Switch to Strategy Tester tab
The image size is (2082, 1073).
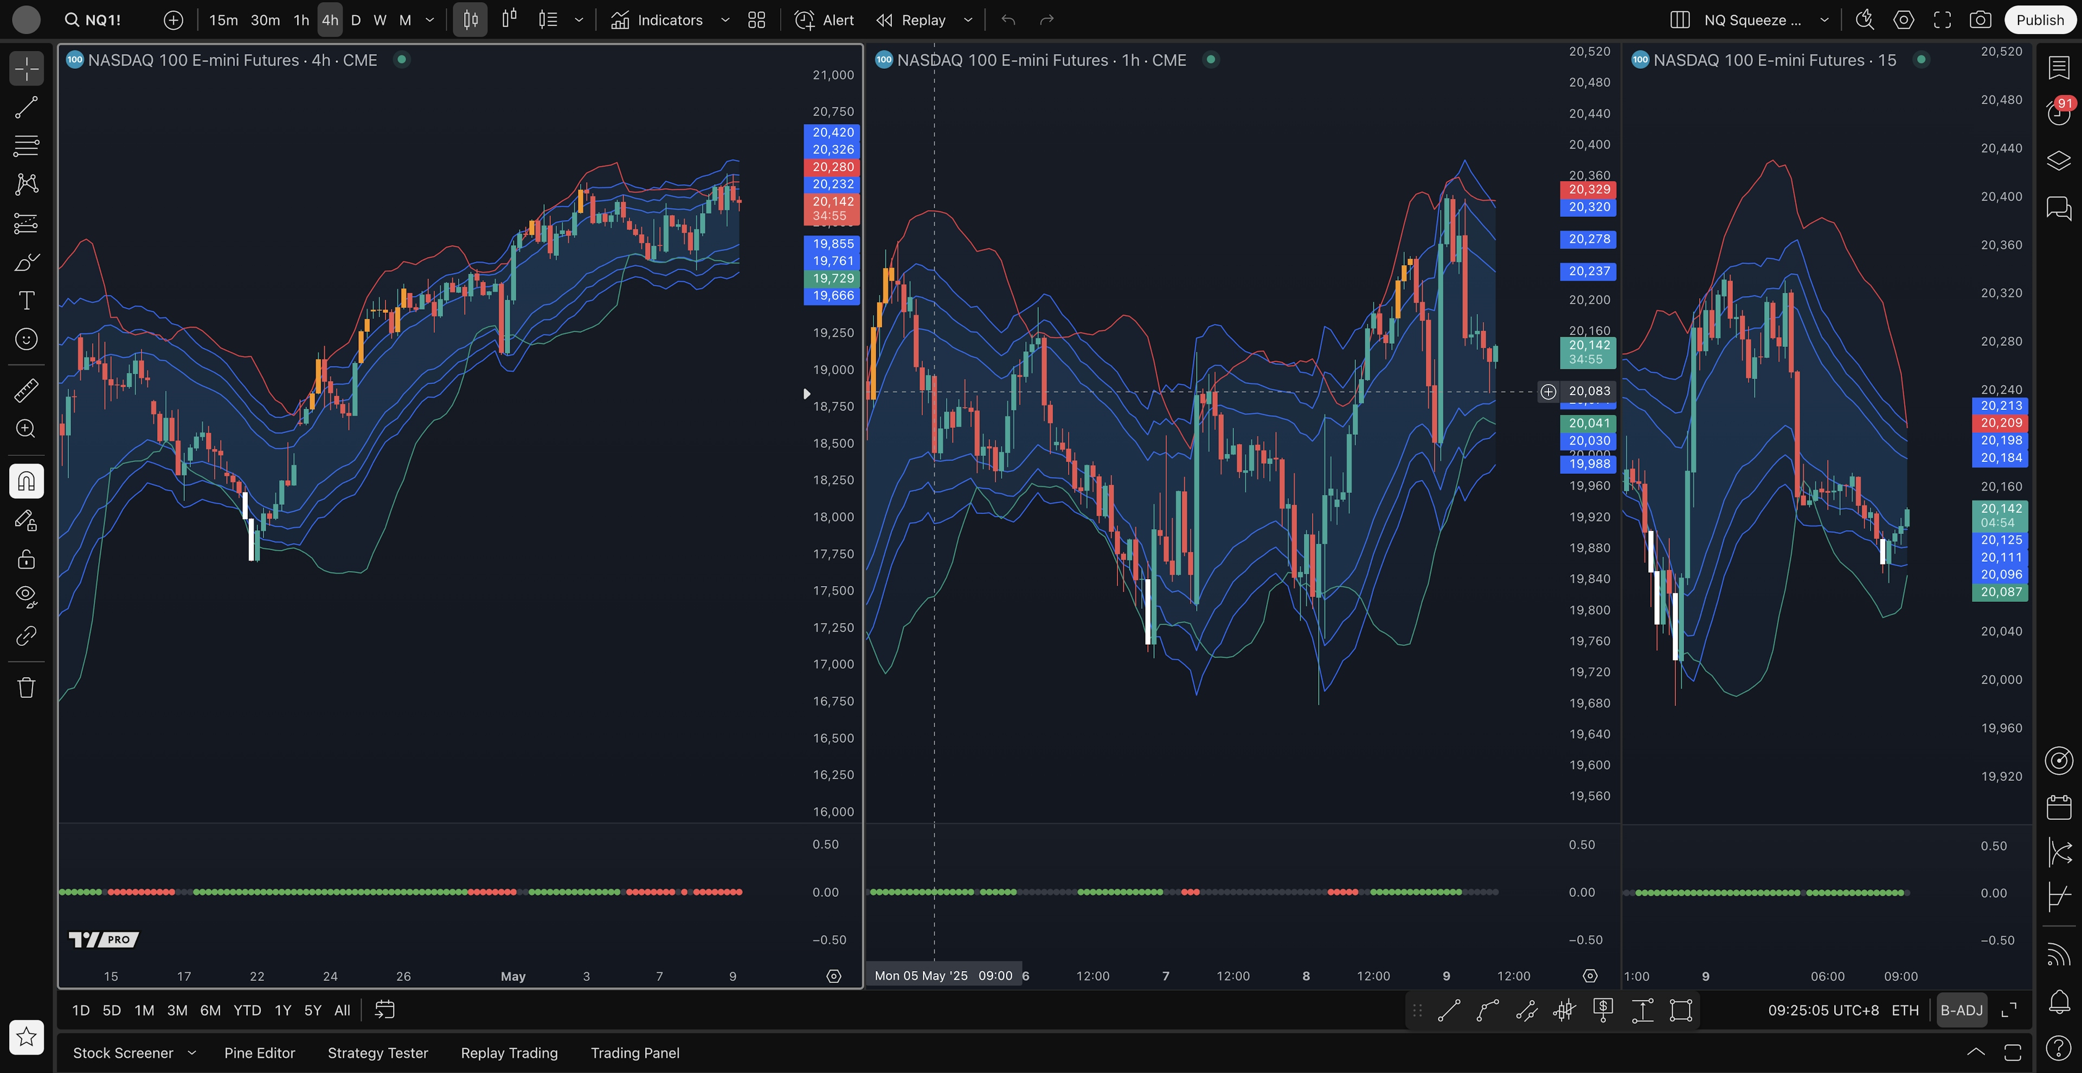click(377, 1053)
